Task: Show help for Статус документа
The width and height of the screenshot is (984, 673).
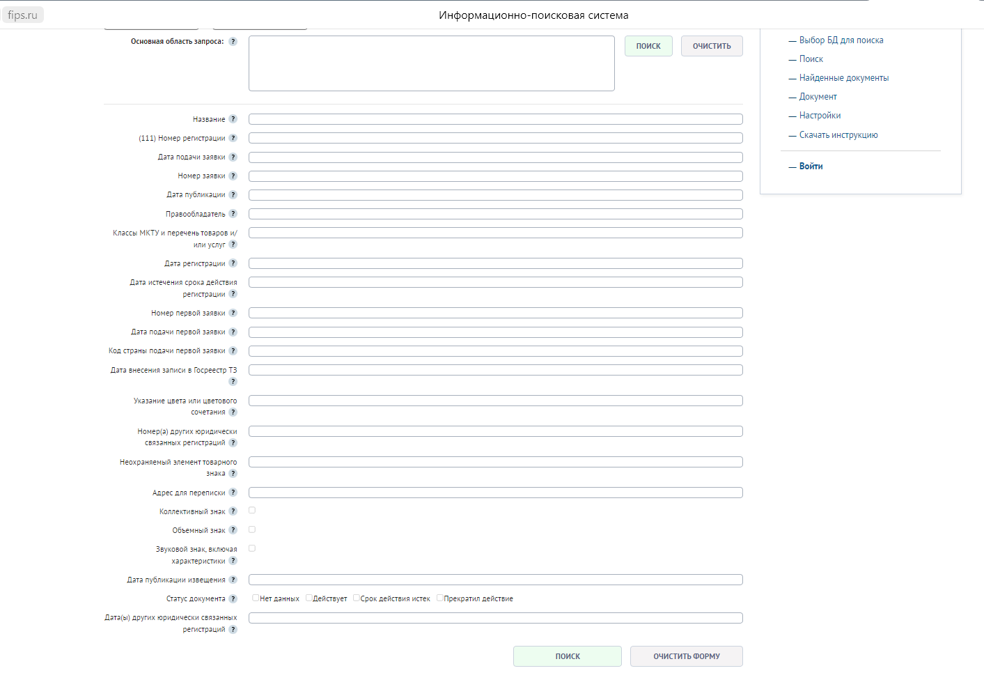Action: 233,598
